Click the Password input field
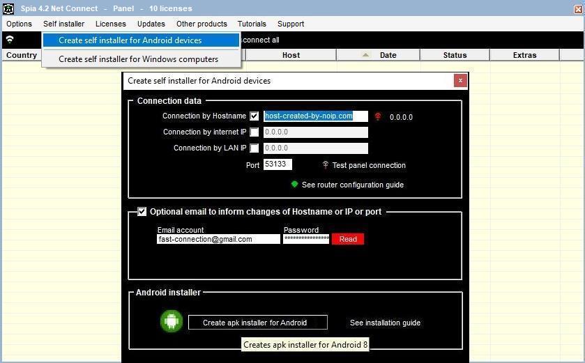Image resolution: width=585 pixels, height=363 pixels. (306, 239)
